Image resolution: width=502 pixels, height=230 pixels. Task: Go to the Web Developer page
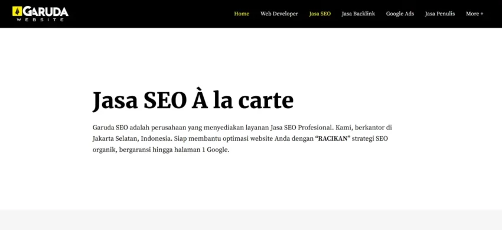click(279, 14)
